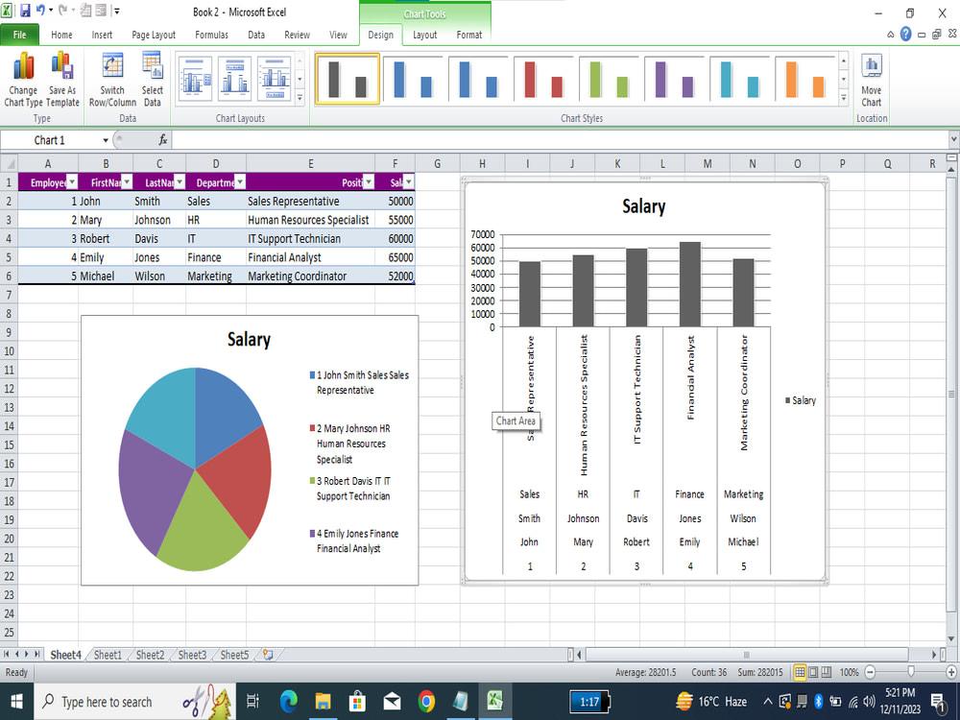This screenshot has width=960, height=720.
Task: Toggle Normal view in the status bar
Action: pyautogui.click(x=799, y=672)
